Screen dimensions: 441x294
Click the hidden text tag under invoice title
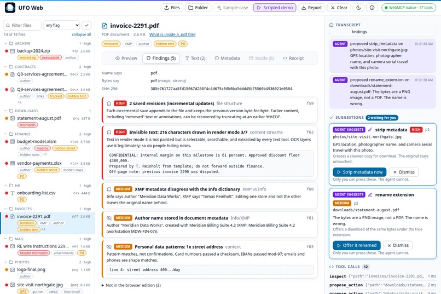coord(165,44)
